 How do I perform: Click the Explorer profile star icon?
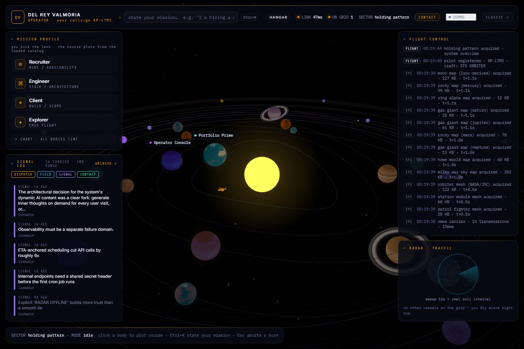point(20,122)
